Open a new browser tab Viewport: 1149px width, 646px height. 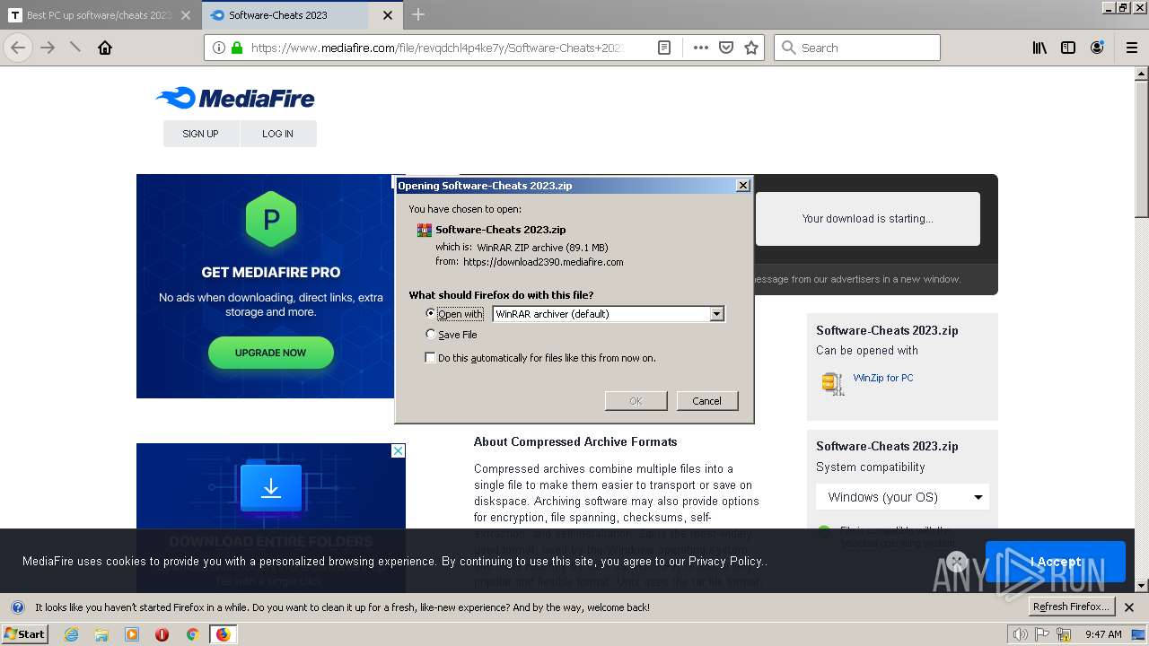pyautogui.click(x=418, y=14)
